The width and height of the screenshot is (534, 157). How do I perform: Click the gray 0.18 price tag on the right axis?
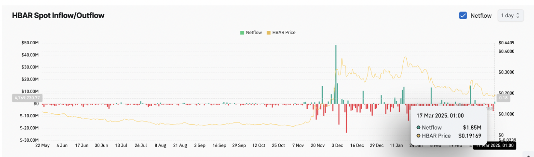tap(502, 98)
